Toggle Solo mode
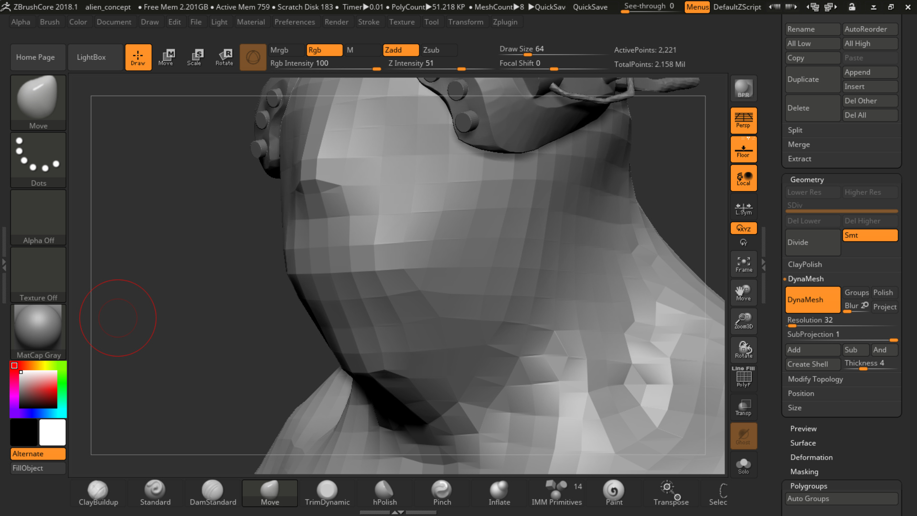The height and width of the screenshot is (516, 917). (x=744, y=465)
